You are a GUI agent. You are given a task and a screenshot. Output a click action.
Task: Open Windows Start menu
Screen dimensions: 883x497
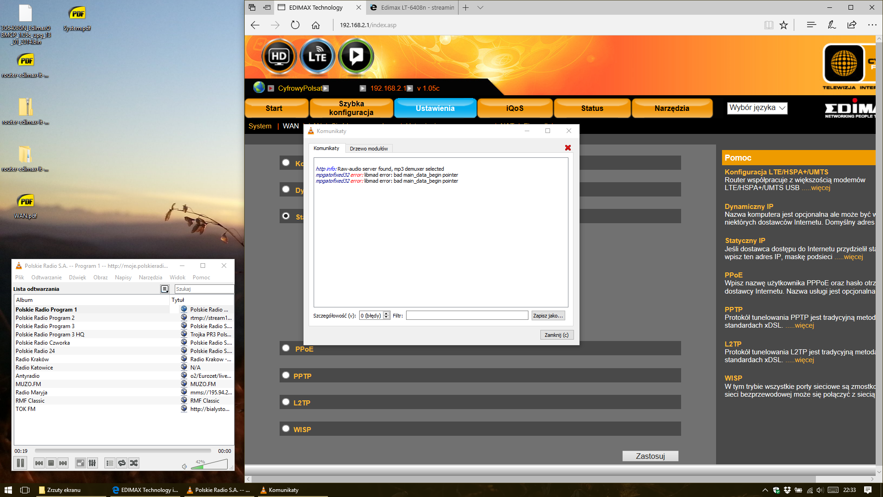click(x=8, y=490)
